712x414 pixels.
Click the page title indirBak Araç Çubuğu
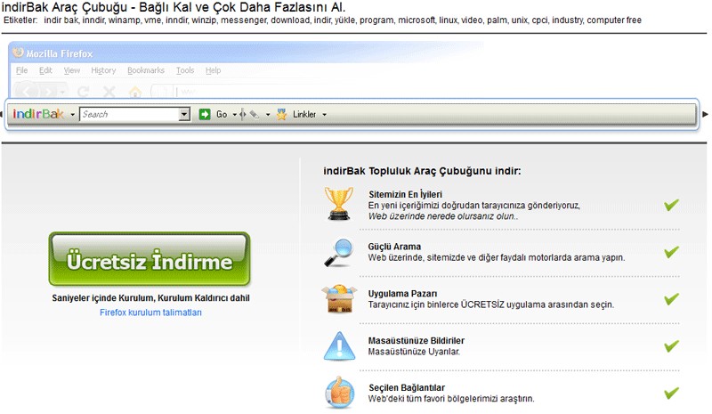point(173,7)
